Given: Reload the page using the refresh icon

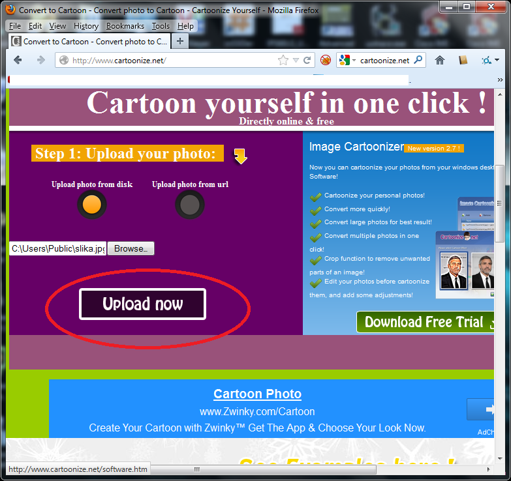Looking at the screenshot, I should 308,60.
